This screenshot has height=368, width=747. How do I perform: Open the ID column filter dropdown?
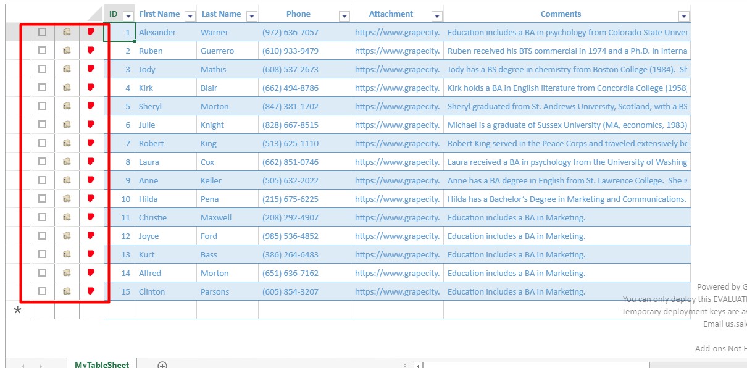128,14
